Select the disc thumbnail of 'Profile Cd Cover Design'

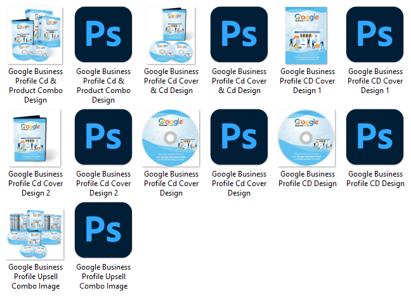[171, 138]
